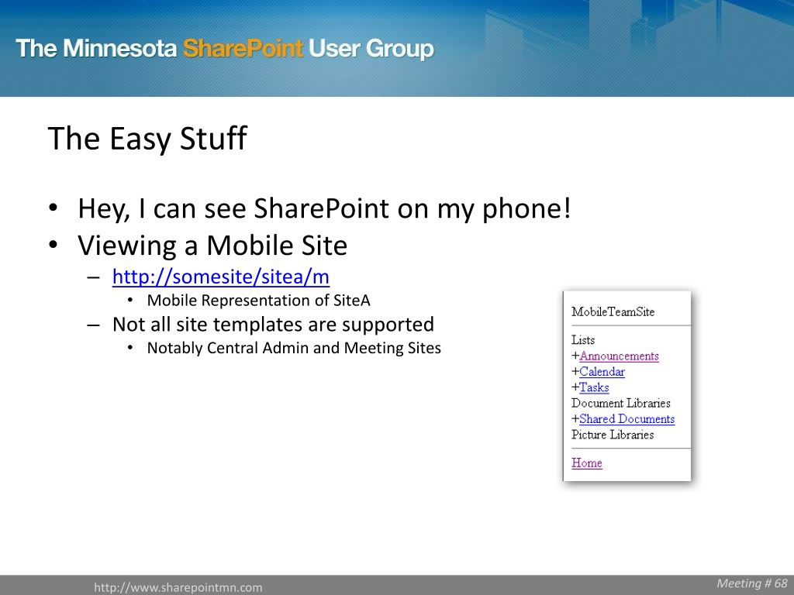Image resolution: width=794 pixels, height=595 pixels.
Task: Click the Mobile Representation of SiteA text
Action: [x=258, y=301]
